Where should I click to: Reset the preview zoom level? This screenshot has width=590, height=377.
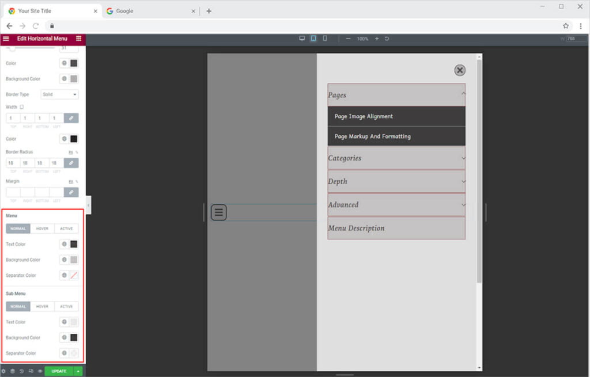(x=387, y=39)
